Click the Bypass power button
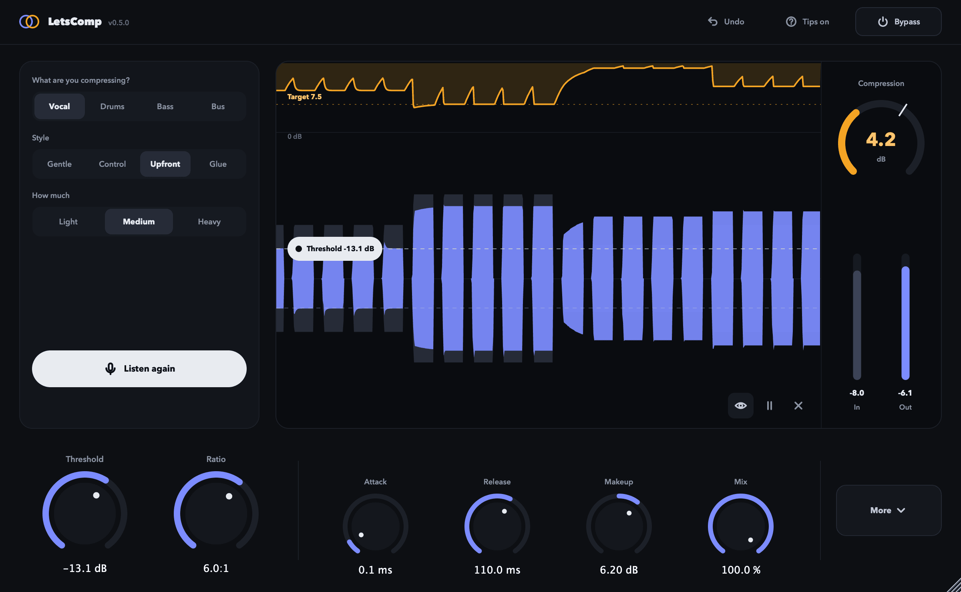Image resolution: width=961 pixels, height=592 pixels. pyautogui.click(x=898, y=22)
